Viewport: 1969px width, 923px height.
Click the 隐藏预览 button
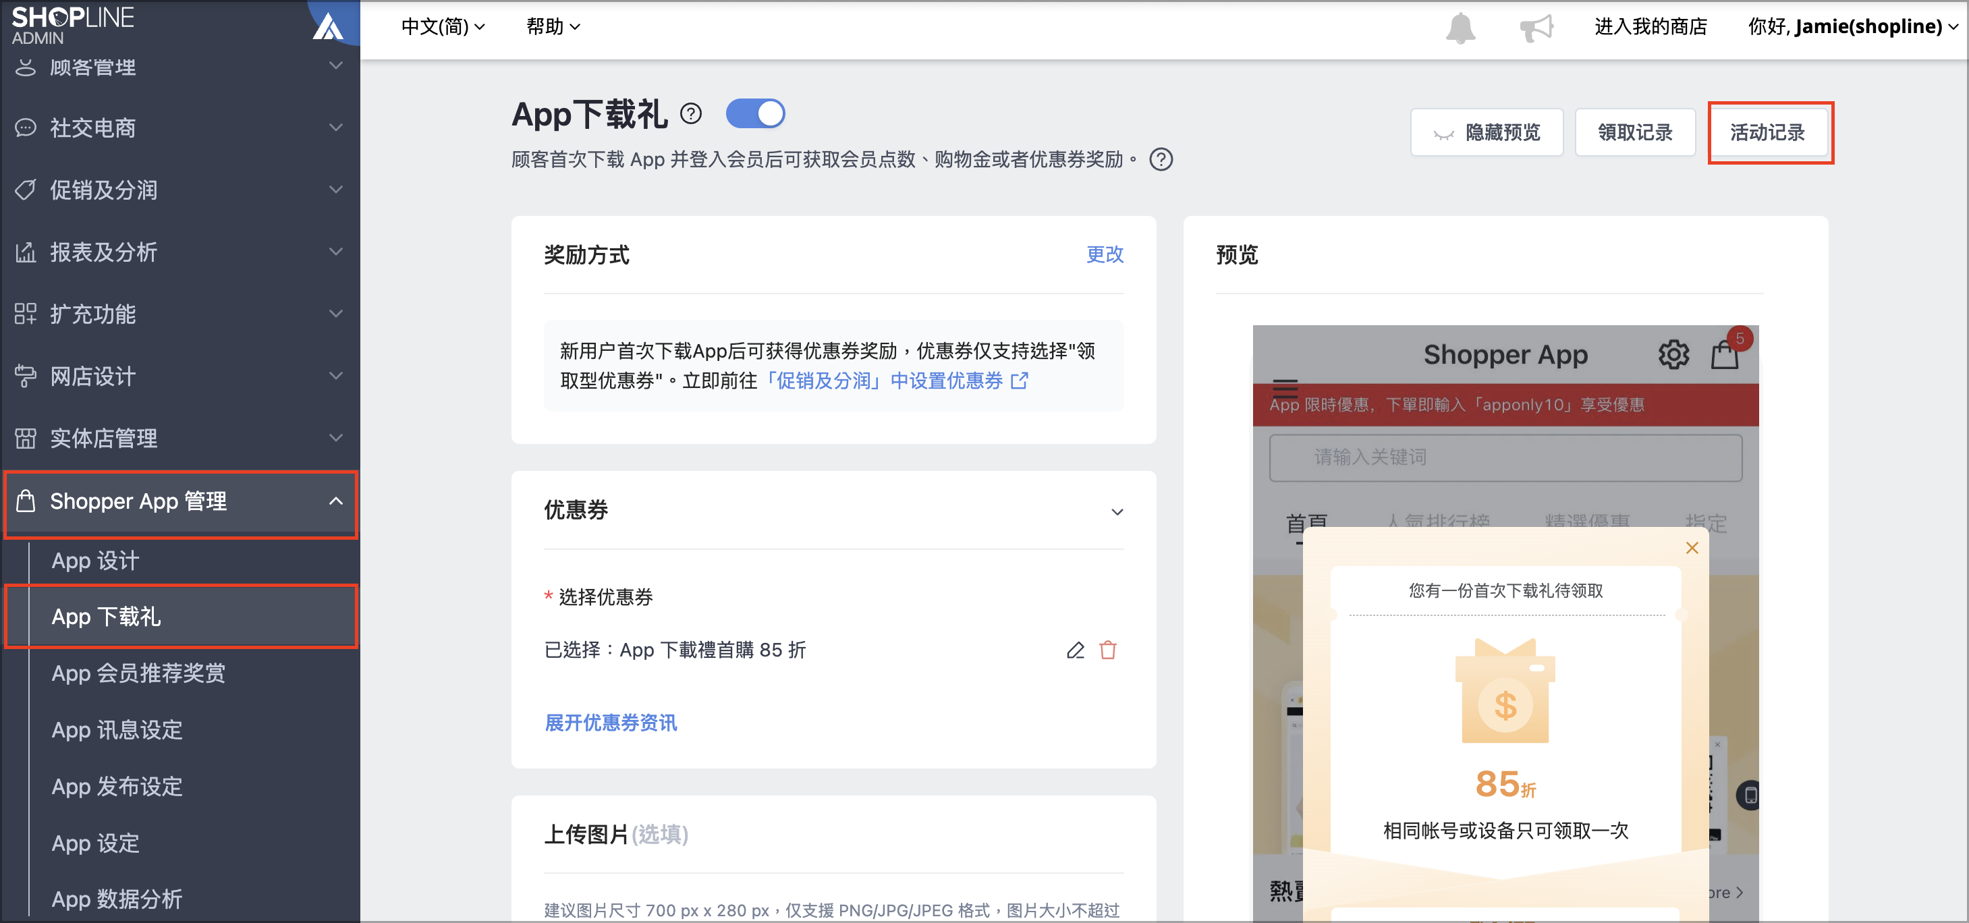(1487, 133)
